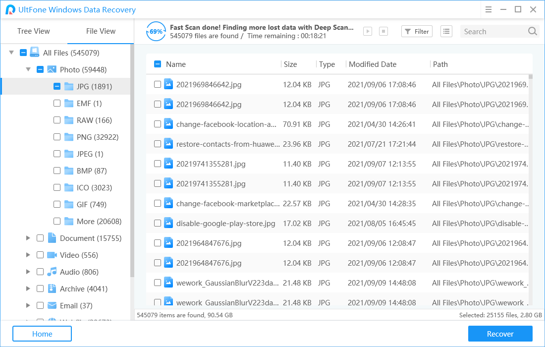Viewport: 545px width, 347px height.
Task: Click the PNG folder icon
Action: [x=69, y=137]
